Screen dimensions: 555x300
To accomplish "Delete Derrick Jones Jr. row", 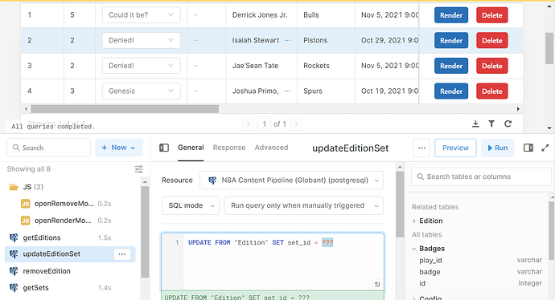I will coord(492,15).
